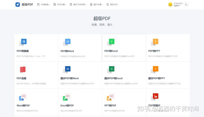This screenshot has width=204, height=117.
Task: Expand the 图片文字识别 dropdown arrow
Action: (86, 5)
